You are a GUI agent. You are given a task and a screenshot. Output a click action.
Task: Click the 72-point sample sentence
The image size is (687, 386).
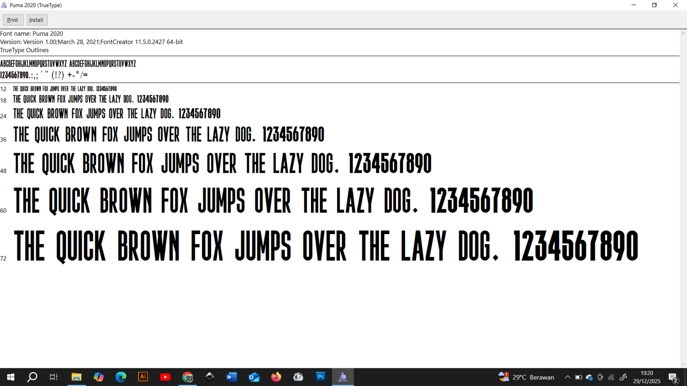tap(326, 245)
